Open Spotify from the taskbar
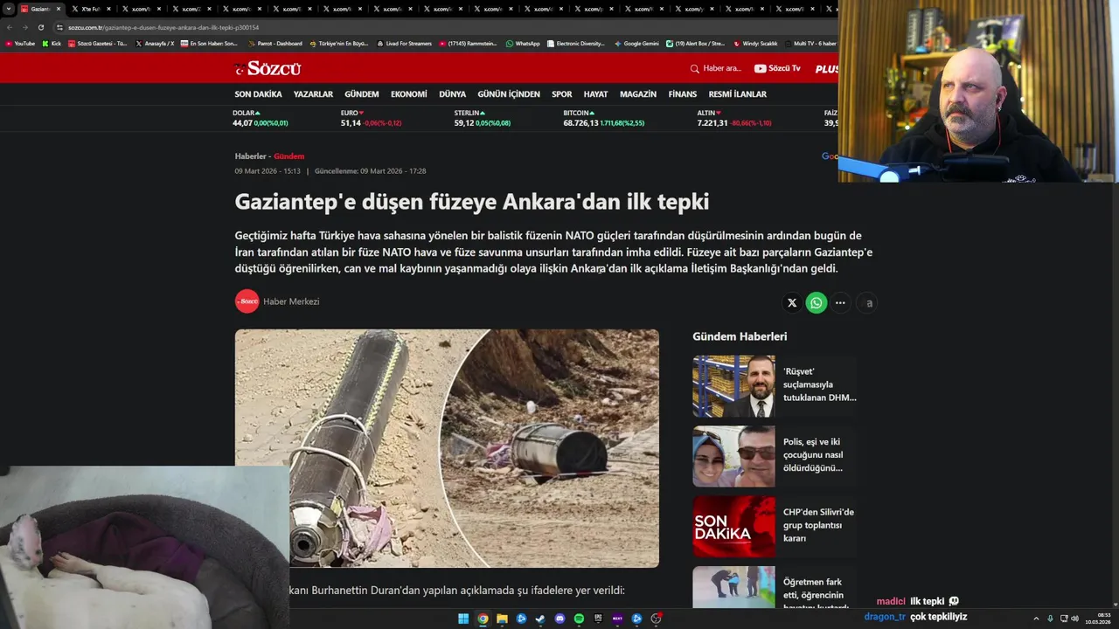This screenshot has height=629, width=1119. 579,619
